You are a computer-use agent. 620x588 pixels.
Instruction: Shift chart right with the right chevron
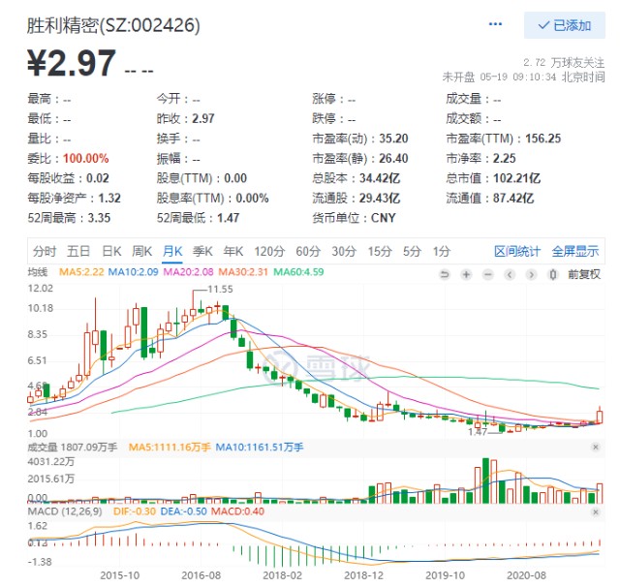[531, 274]
